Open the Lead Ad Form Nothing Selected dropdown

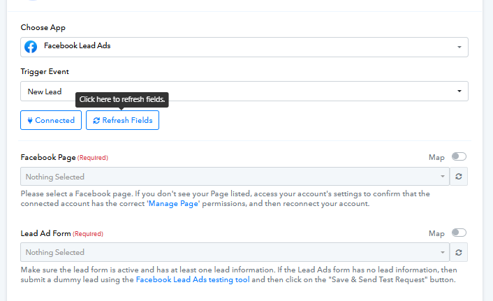point(235,252)
